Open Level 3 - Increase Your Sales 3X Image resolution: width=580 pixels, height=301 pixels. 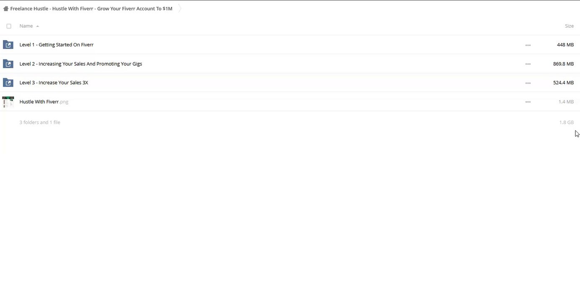[x=54, y=83]
